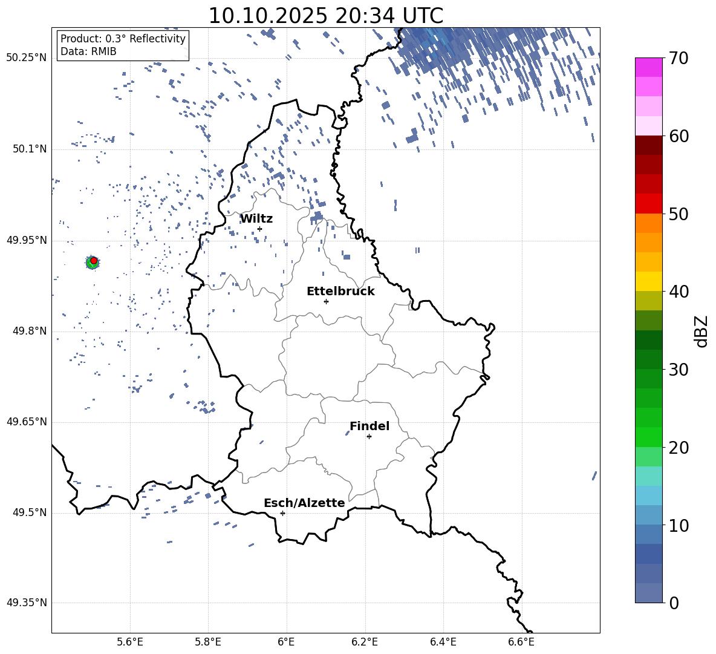Click the magenta top colorbar segment
Screen dimensions: 716x654
click(648, 68)
